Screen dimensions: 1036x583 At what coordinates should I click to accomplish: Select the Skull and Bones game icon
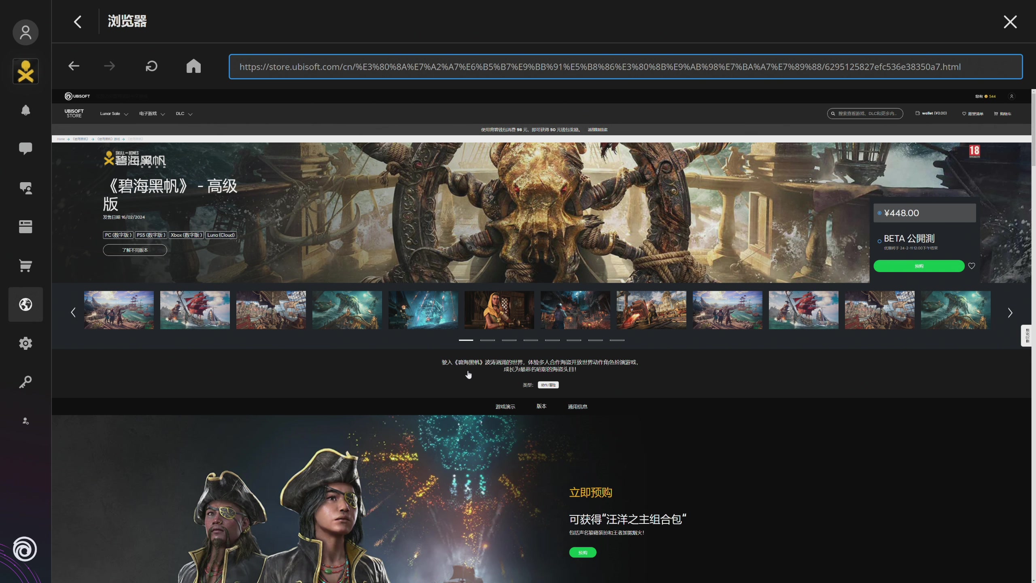coord(25,71)
